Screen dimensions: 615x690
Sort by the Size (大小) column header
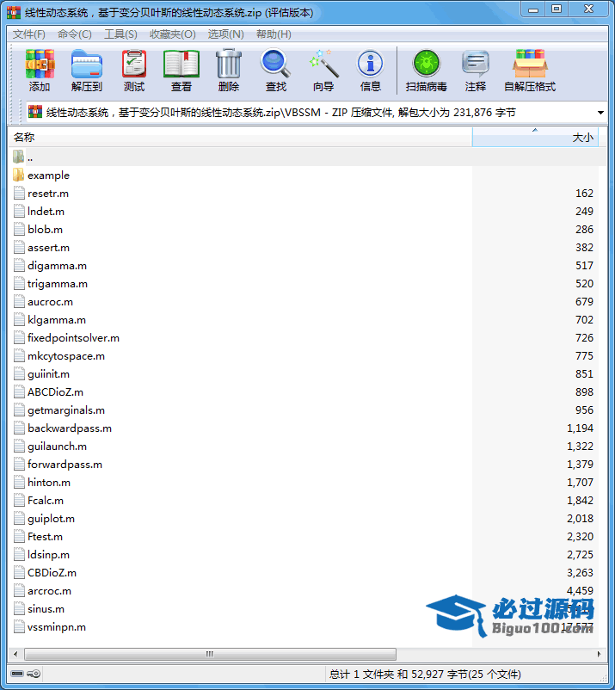click(535, 138)
